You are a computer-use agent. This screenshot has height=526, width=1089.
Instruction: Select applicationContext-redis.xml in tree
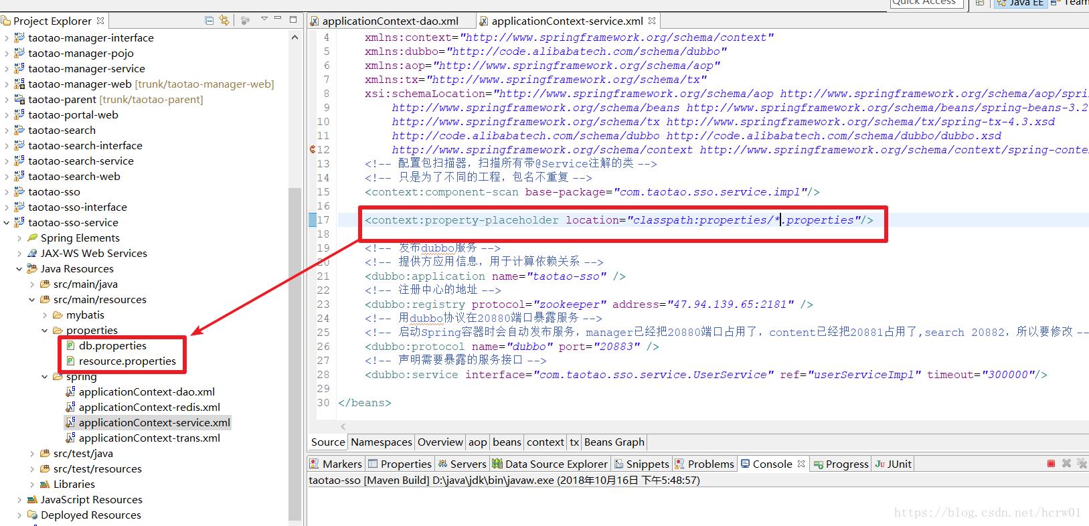pos(149,408)
